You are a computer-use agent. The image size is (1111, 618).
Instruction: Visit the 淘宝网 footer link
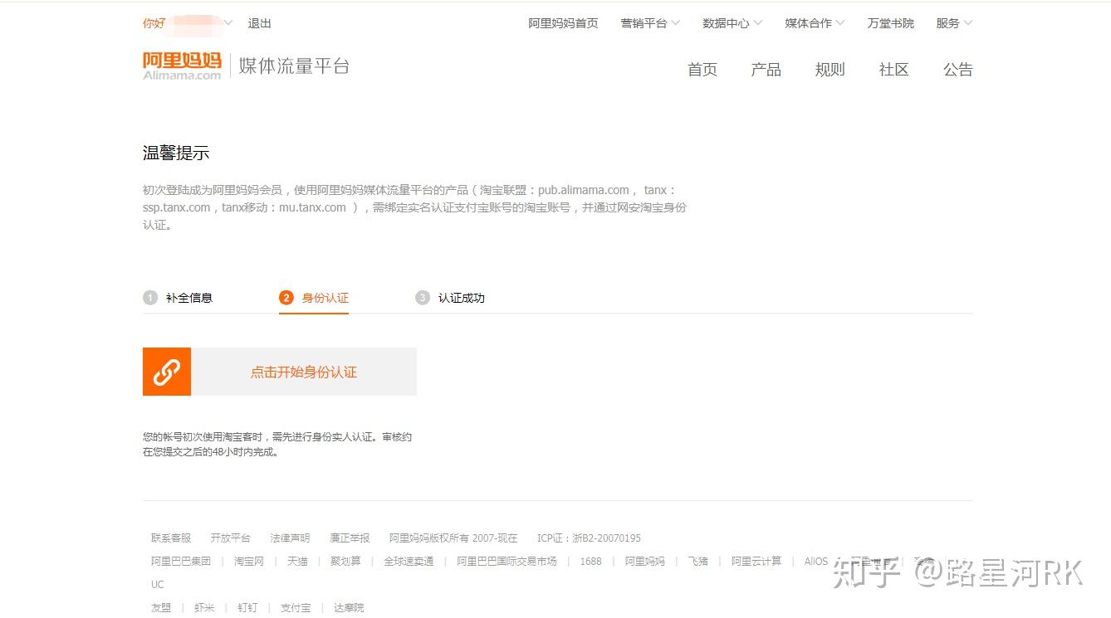pos(249,562)
